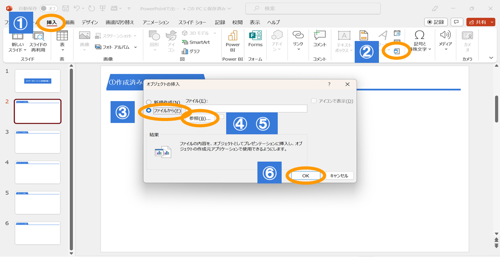Select the 新規作成(N) radio button
Viewport: 500px width, 257px height.
(x=149, y=102)
